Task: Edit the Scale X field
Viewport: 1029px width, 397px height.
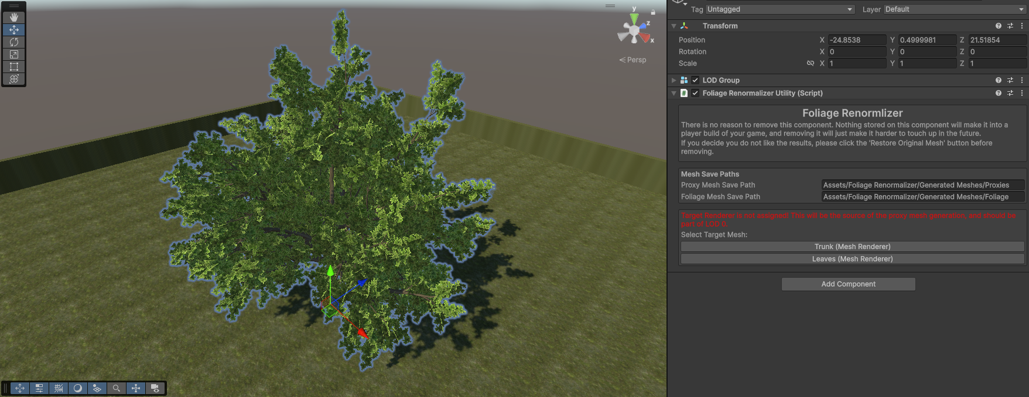Action: point(857,63)
